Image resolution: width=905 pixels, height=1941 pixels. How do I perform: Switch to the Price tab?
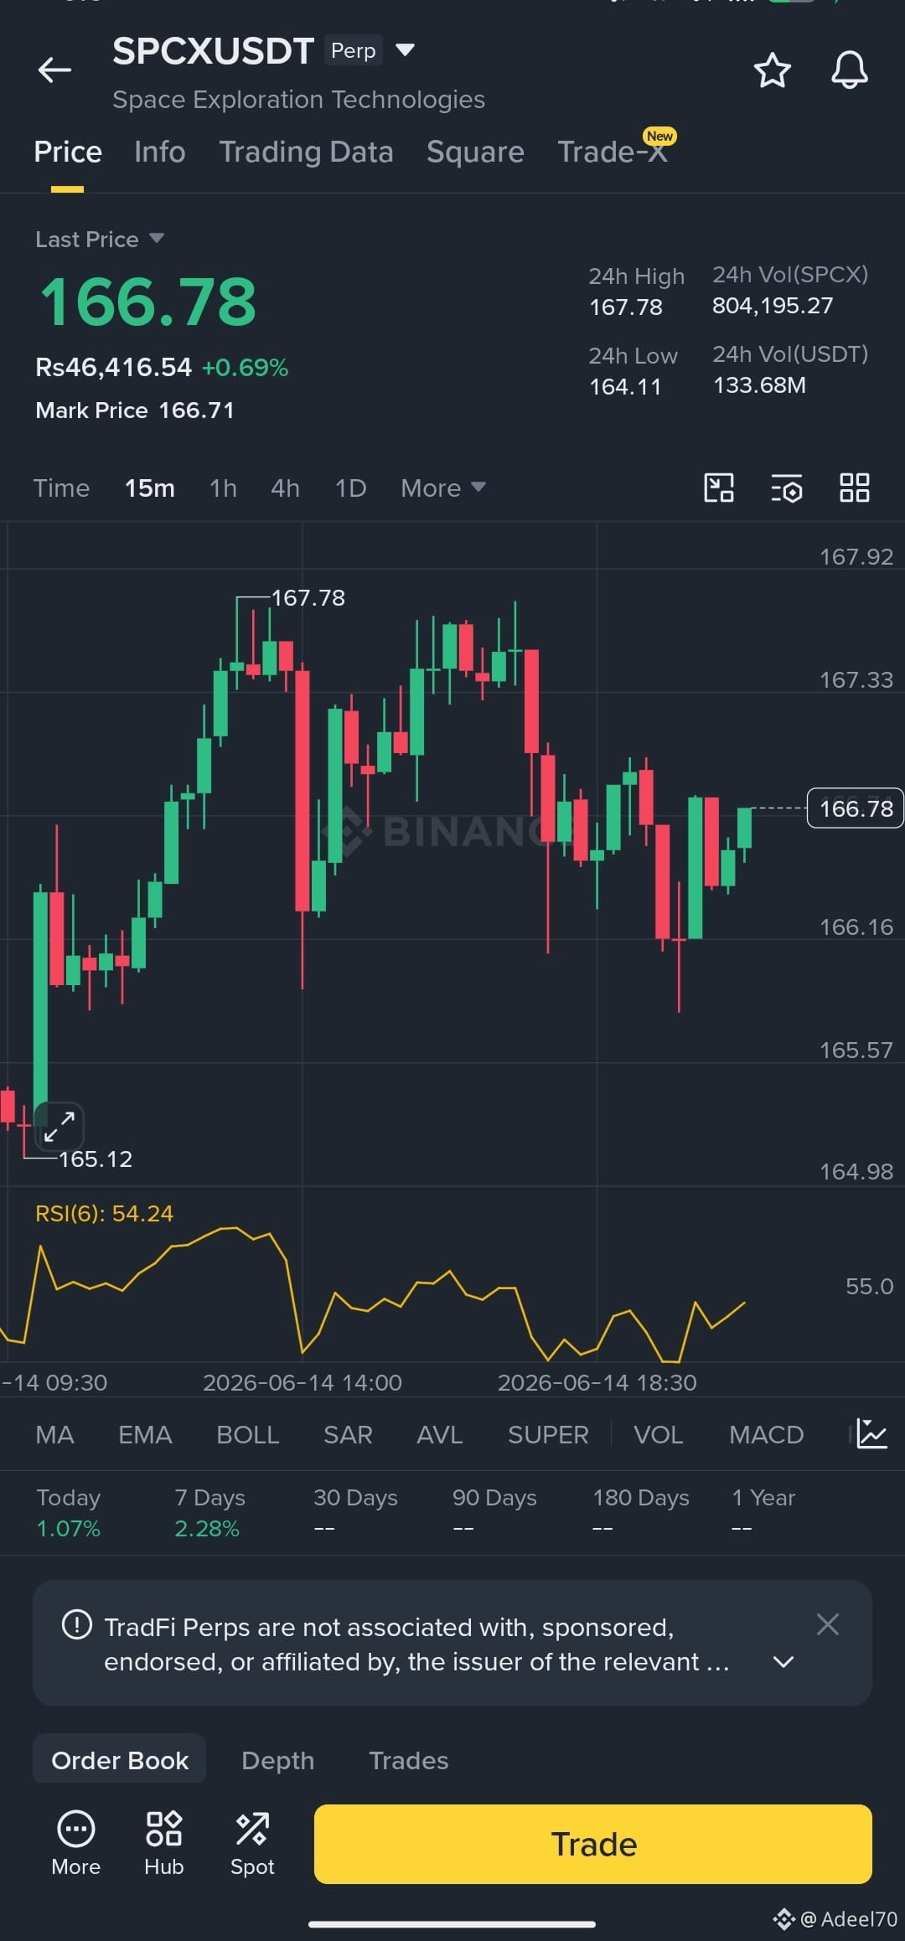pyautogui.click(x=68, y=152)
